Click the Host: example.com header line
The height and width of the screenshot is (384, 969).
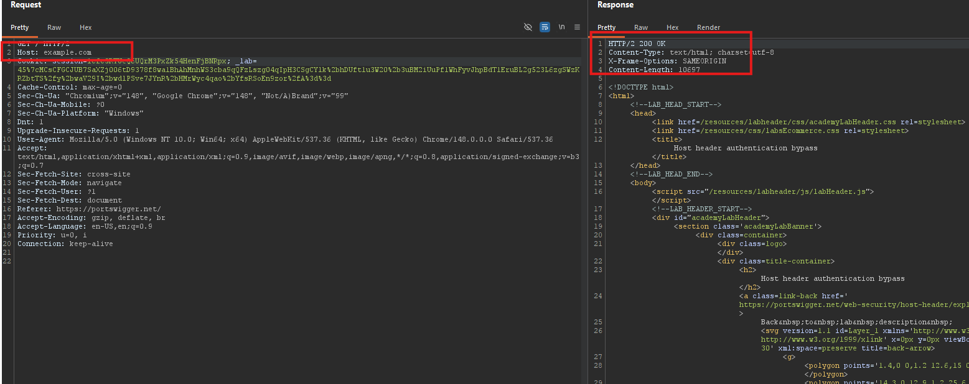[x=54, y=53]
